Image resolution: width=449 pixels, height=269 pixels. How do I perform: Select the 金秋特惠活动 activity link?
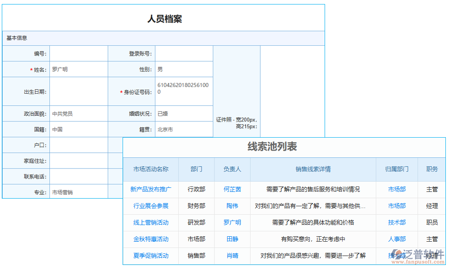click(151, 239)
